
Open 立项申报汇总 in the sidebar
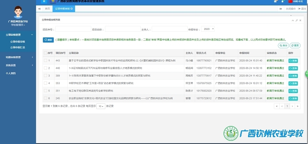click(x=18, y=47)
